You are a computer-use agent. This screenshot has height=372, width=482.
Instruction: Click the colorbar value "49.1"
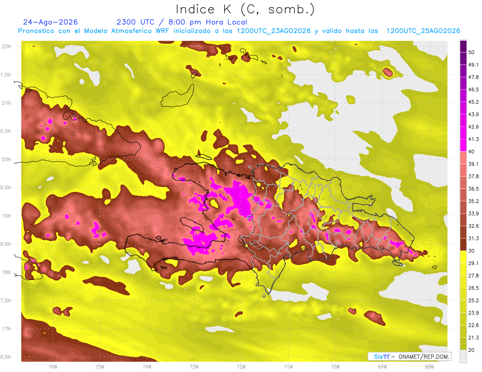pos(474,65)
